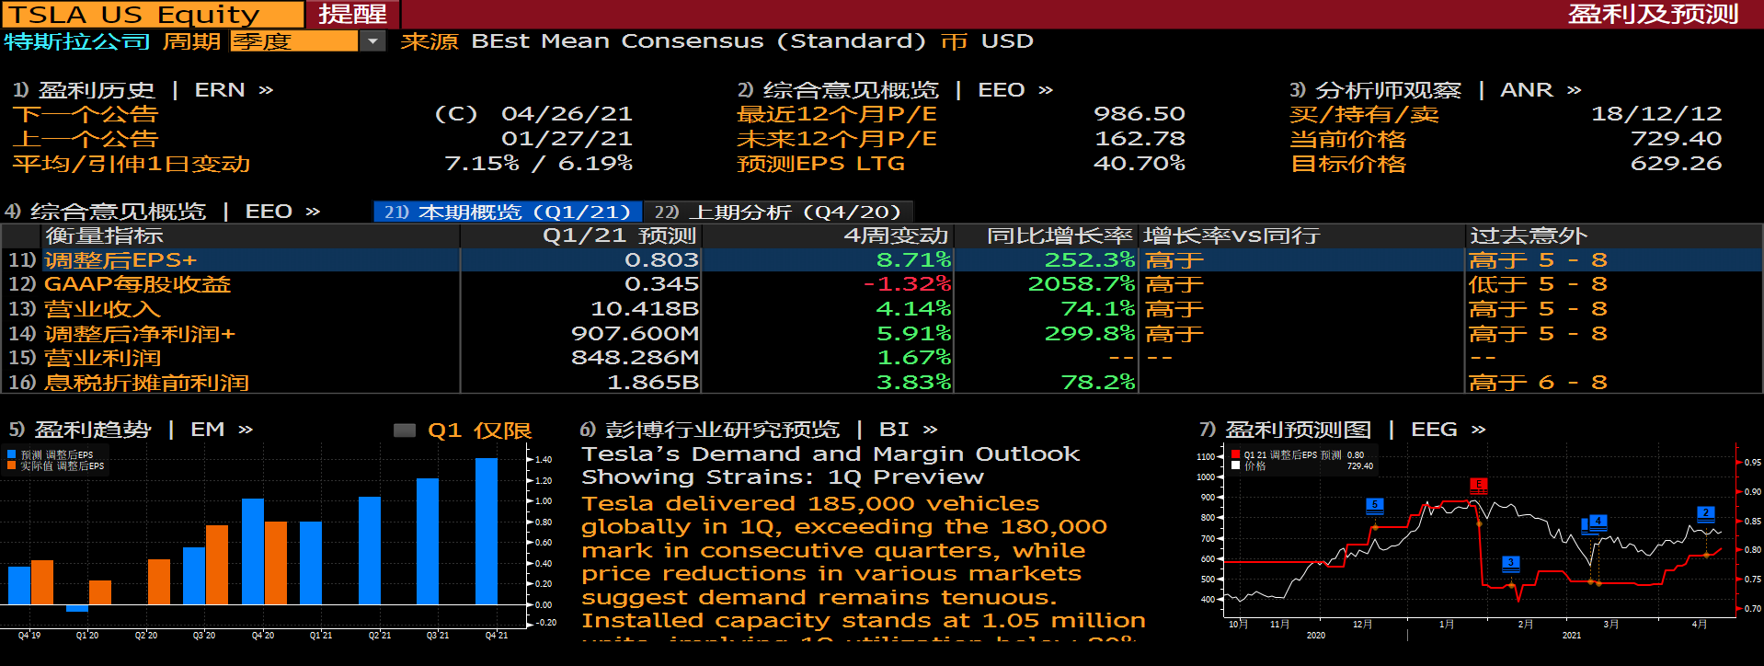Open 6) 彭博行业研究预览 BI link
Image resolution: width=1764 pixels, height=666 pixels.
pyautogui.click(x=759, y=430)
